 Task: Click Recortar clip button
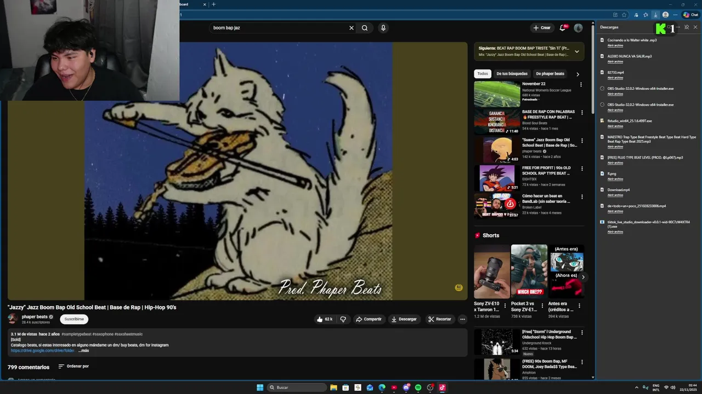click(x=440, y=319)
